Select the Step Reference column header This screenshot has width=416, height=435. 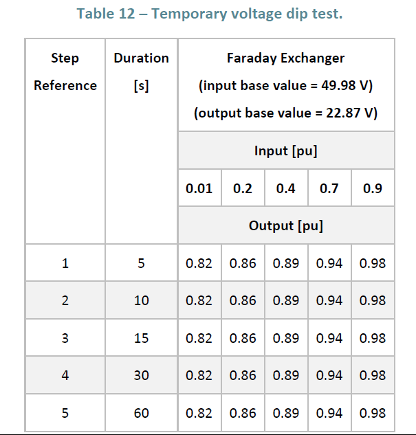[x=65, y=72]
